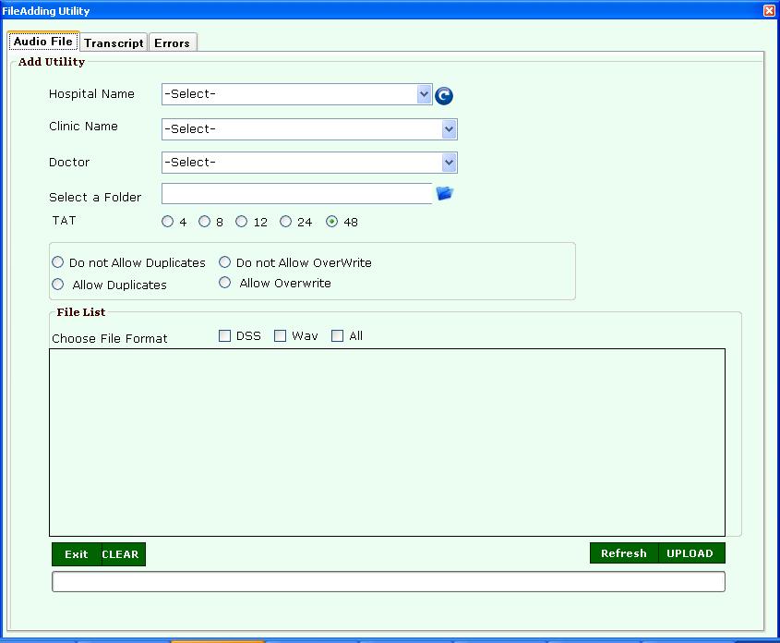Switch to the Errors tab
The image size is (780, 643).
(172, 43)
